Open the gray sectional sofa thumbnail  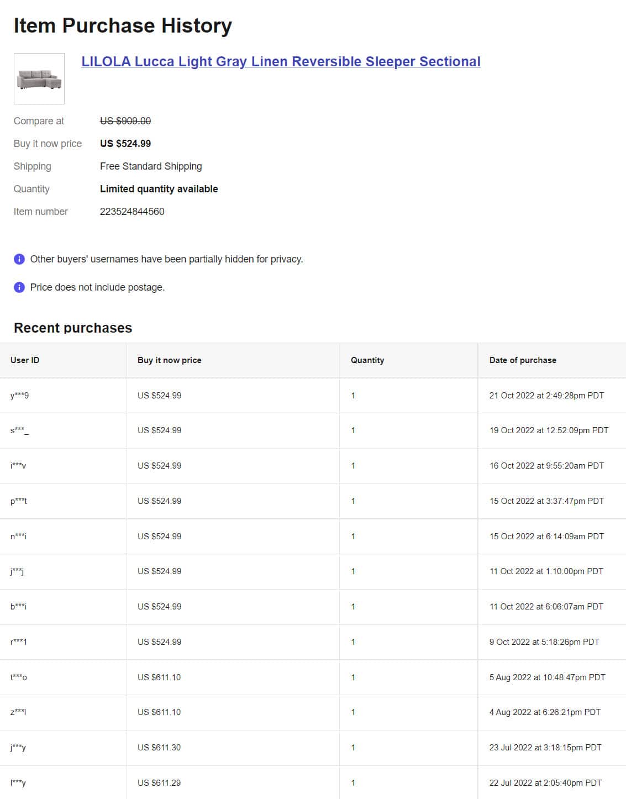click(x=39, y=78)
